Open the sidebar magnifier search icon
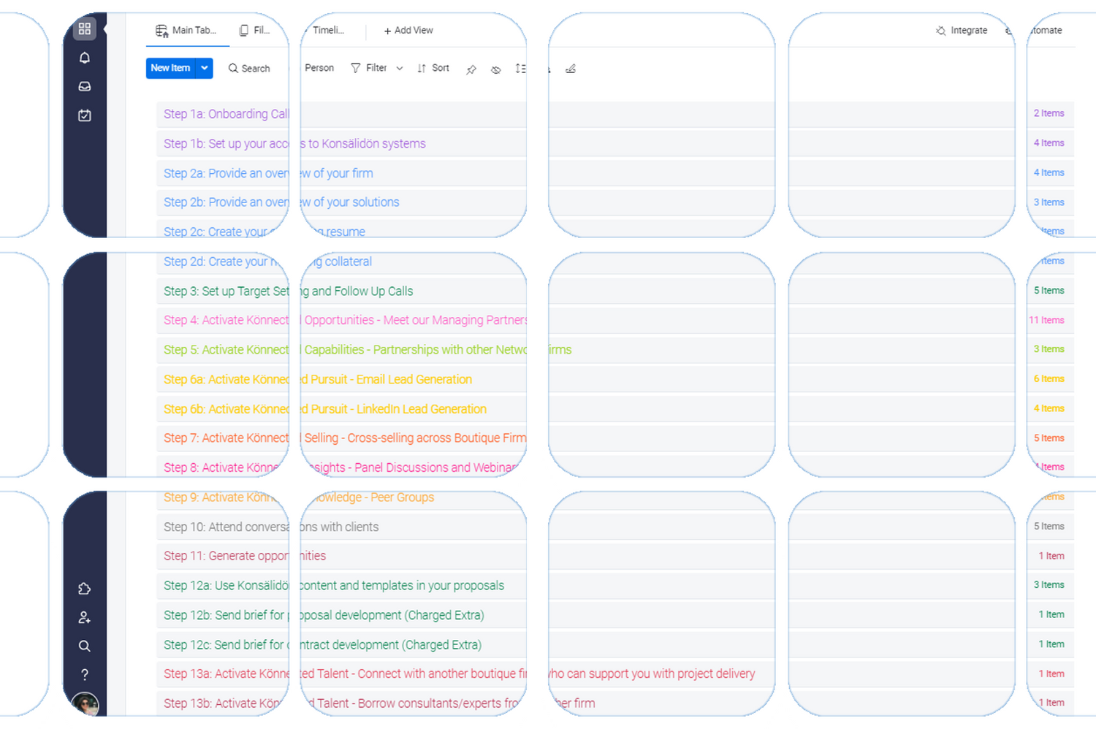Screen dimensions: 1096x729 [x=85, y=646]
